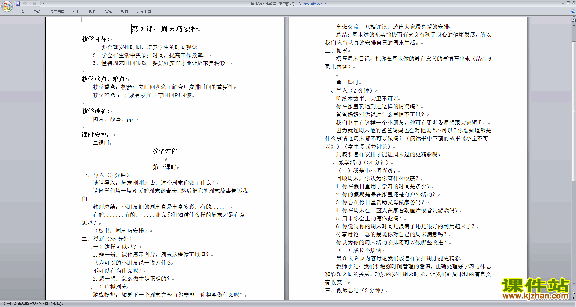Screen dimensions: 576x307
Task: Click the line '第二课时' on the right page
Action: 347,82
